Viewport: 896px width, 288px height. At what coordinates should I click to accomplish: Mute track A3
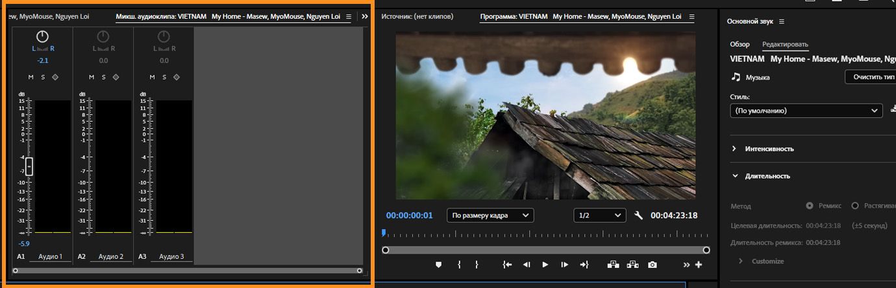[x=151, y=77]
